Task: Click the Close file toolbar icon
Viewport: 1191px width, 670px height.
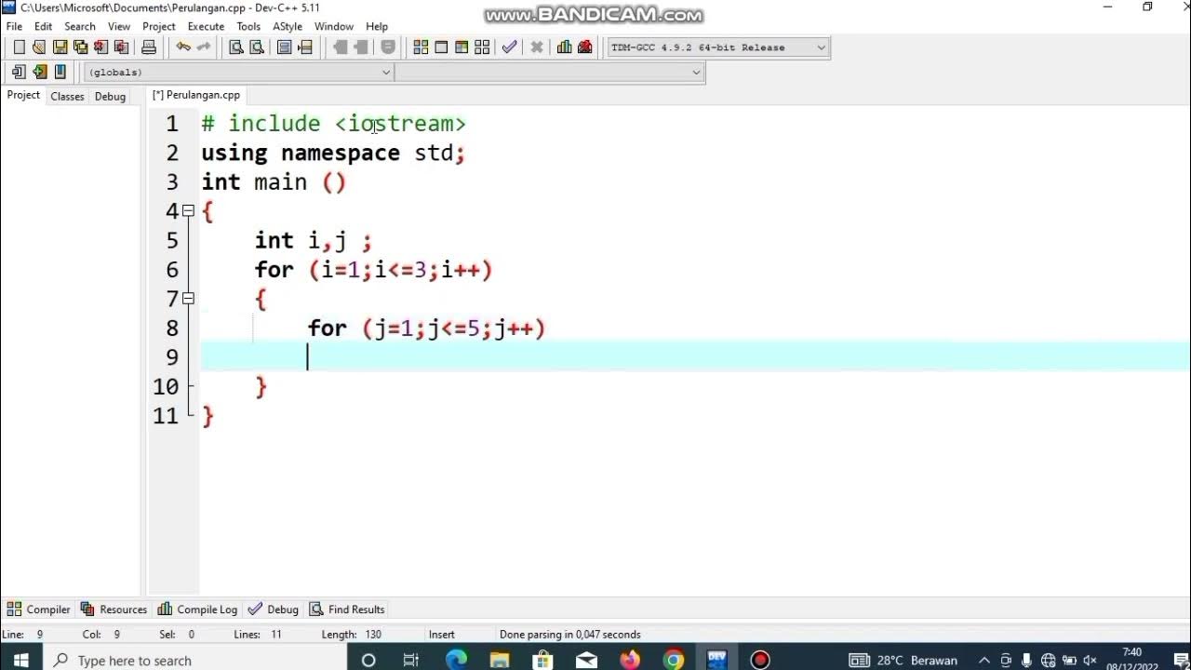Action: (100, 47)
